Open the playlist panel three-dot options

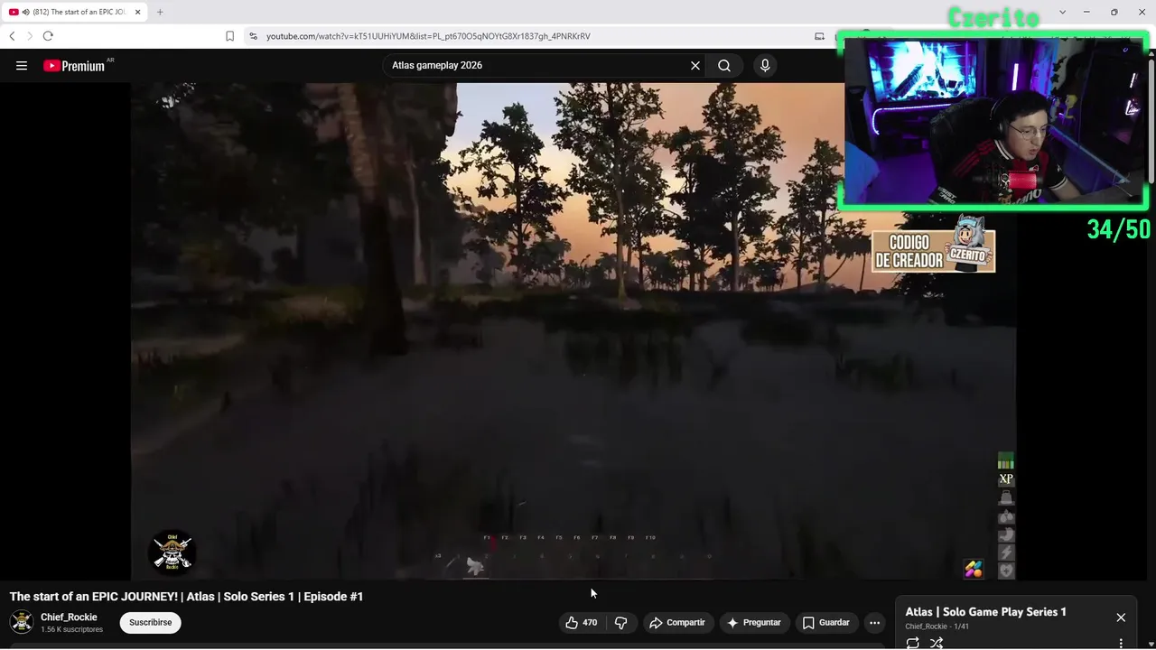pyautogui.click(x=1121, y=644)
